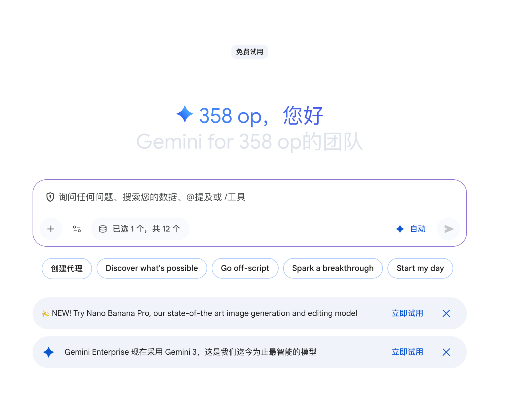Click the shield privacy icon in prompt box
508x414 pixels.
[x=50, y=197]
